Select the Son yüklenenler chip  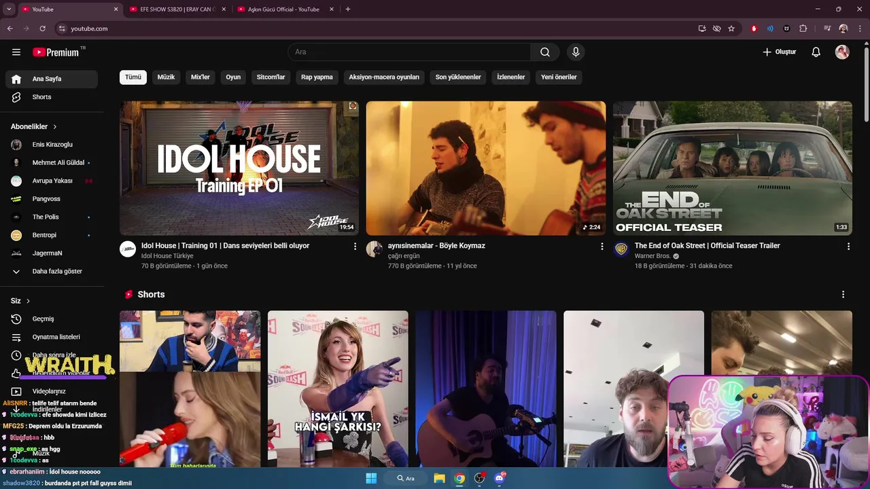(458, 77)
